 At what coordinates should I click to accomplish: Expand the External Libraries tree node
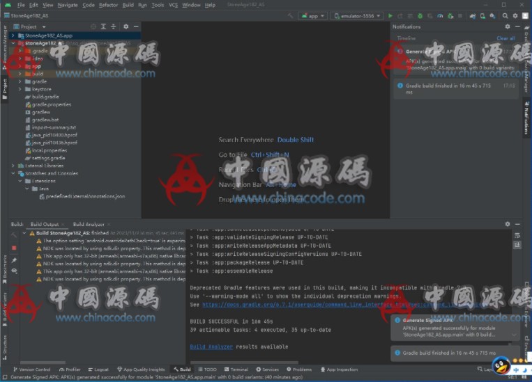pos(13,166)
